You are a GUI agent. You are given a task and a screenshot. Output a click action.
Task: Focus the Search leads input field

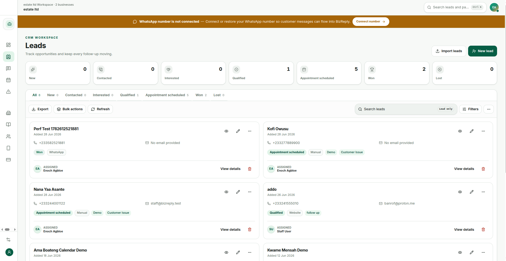coord(406,109)
